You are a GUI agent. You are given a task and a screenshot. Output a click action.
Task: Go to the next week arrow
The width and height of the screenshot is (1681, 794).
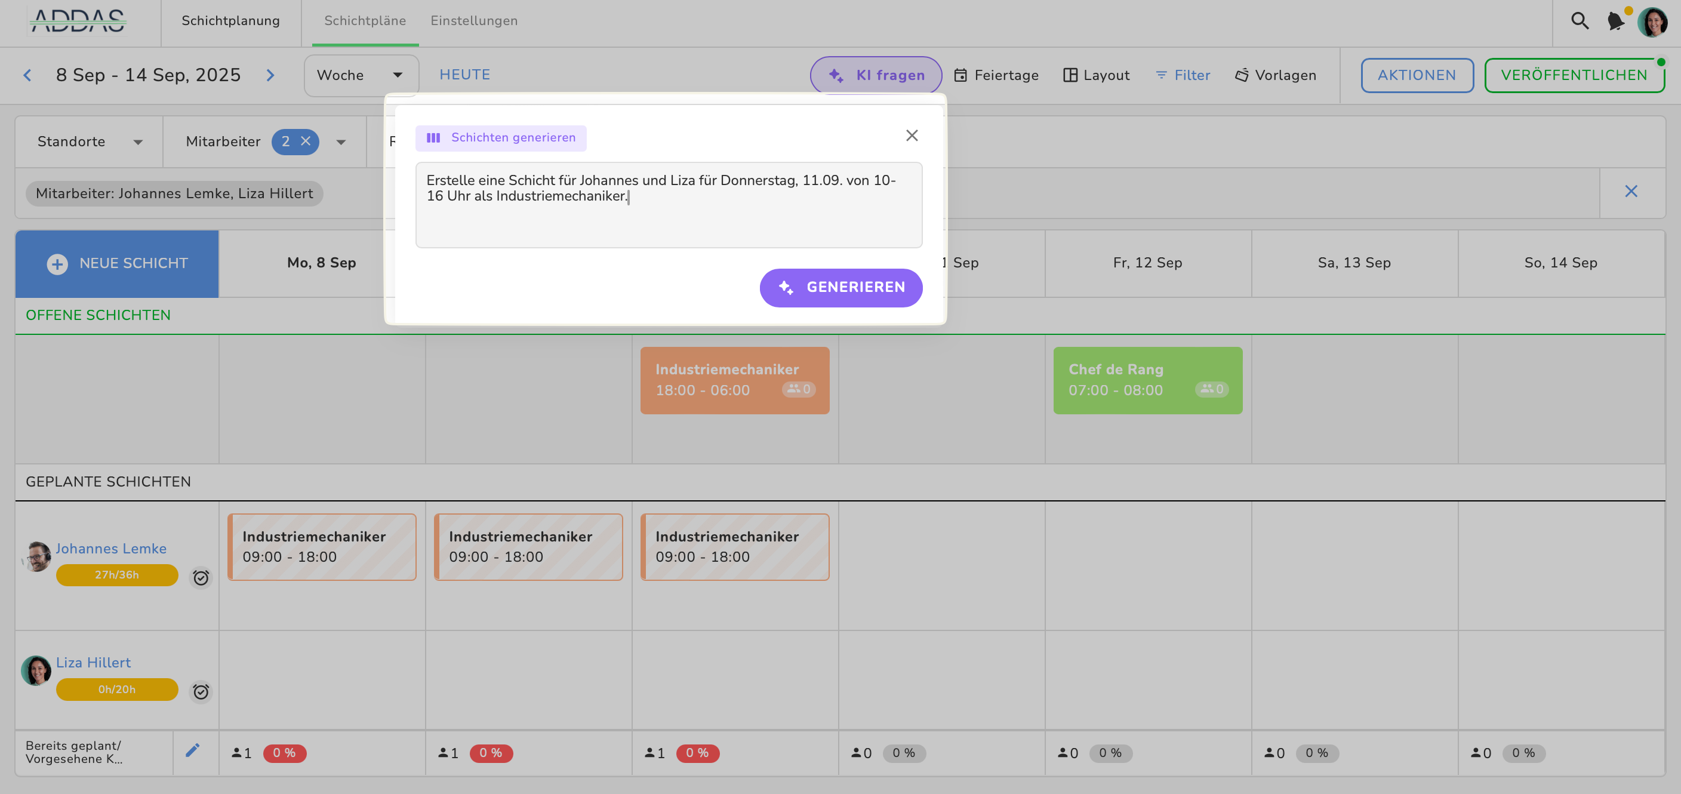pyautogui.click(x=270, y=75)
